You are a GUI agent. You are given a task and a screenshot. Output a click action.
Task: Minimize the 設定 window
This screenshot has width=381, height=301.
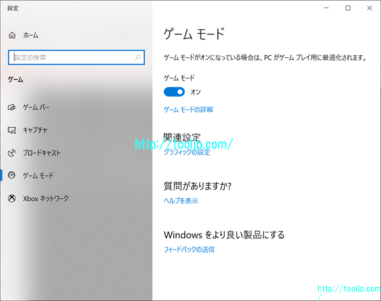click(x=326, y=8)
